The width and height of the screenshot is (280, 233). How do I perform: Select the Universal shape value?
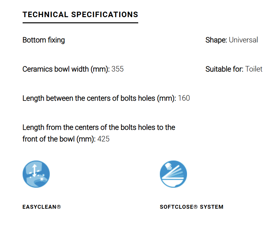pos(244,40)
